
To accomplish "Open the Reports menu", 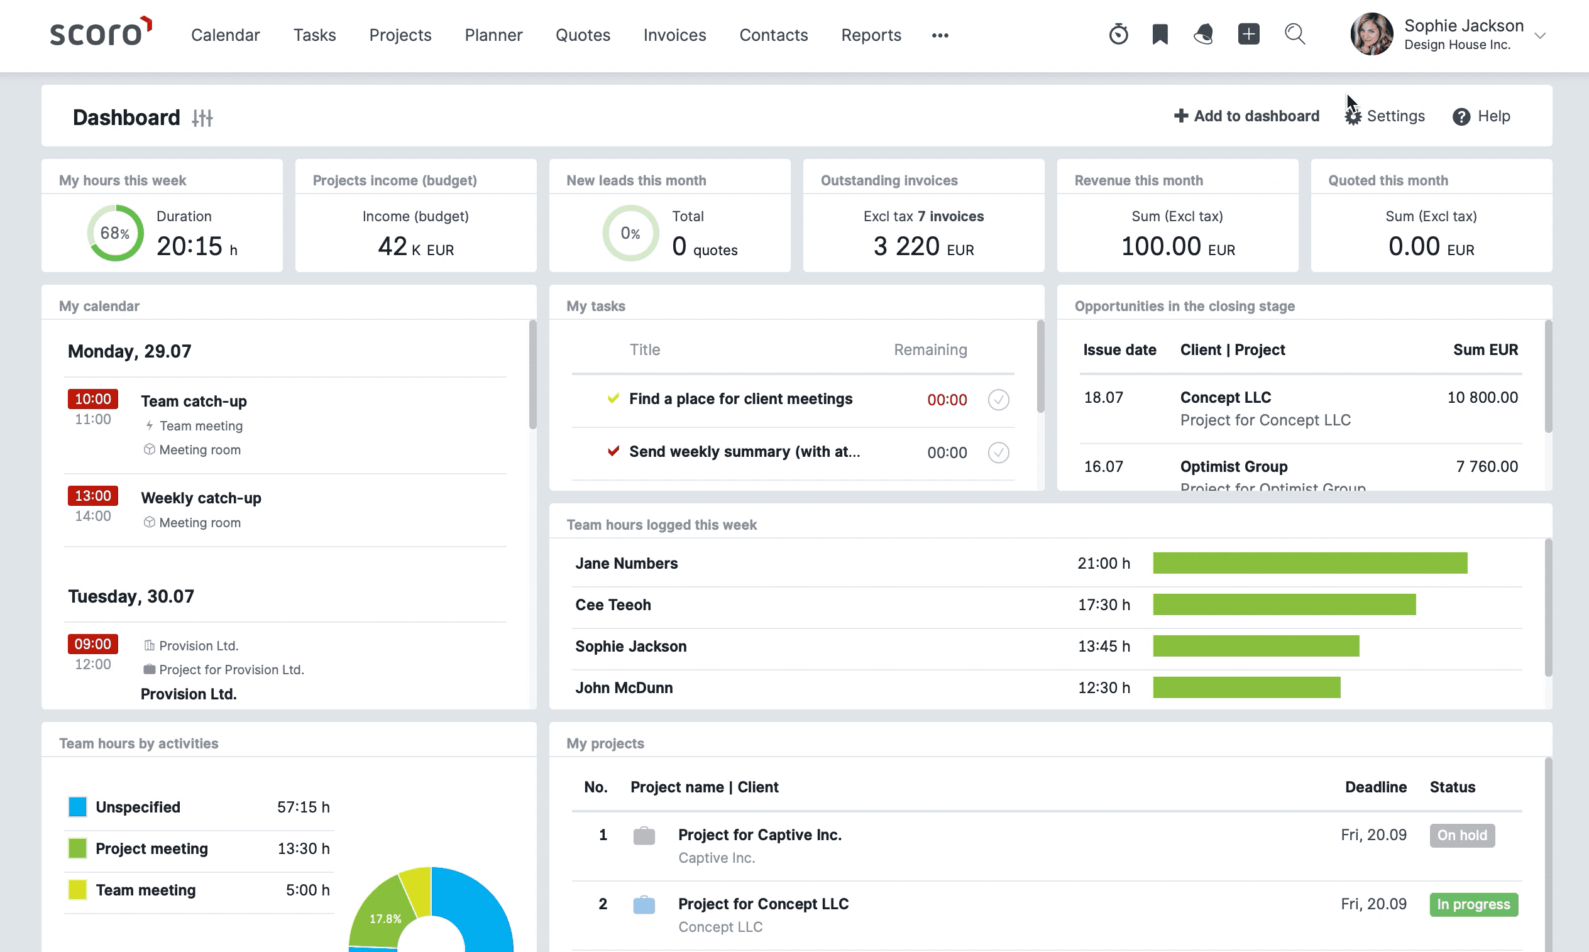I will click(871, 35).
